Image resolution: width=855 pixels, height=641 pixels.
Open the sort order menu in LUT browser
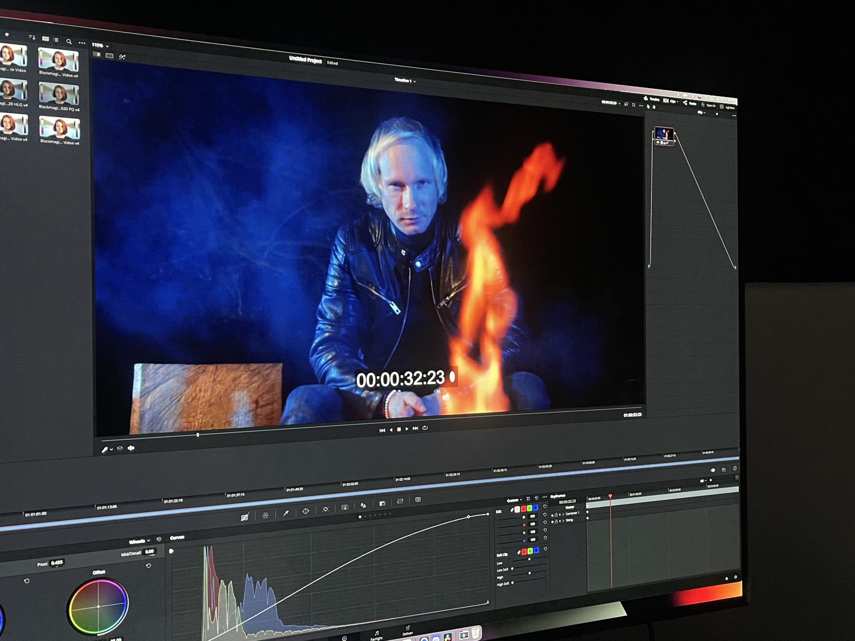32,37
